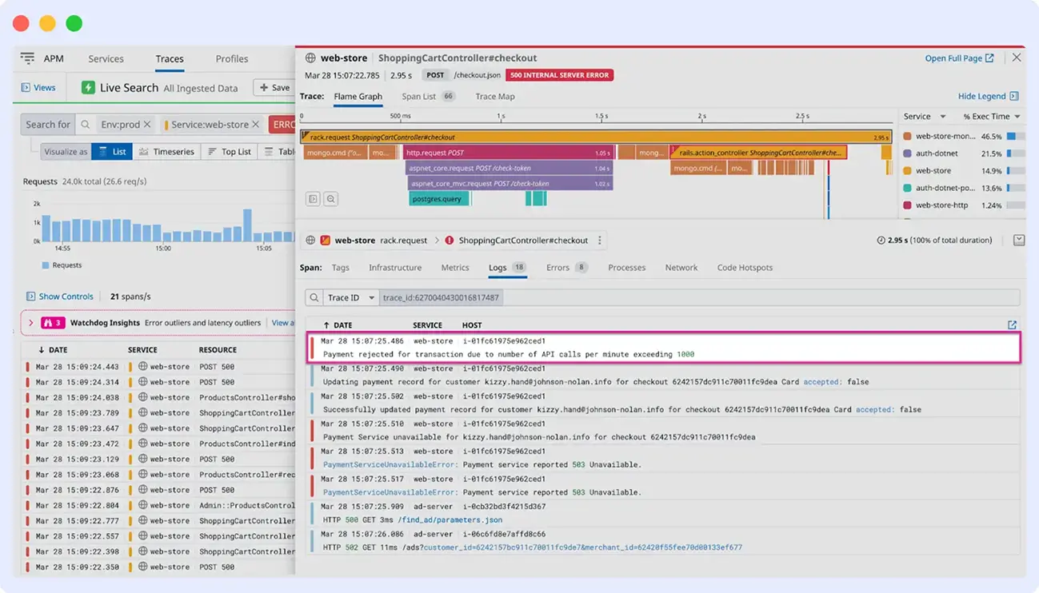Screen dimensions: 1039x593
Task: Click the error icon before ShoppingCartController#checkout breadcrumb
Action: [x=448, y=239]
